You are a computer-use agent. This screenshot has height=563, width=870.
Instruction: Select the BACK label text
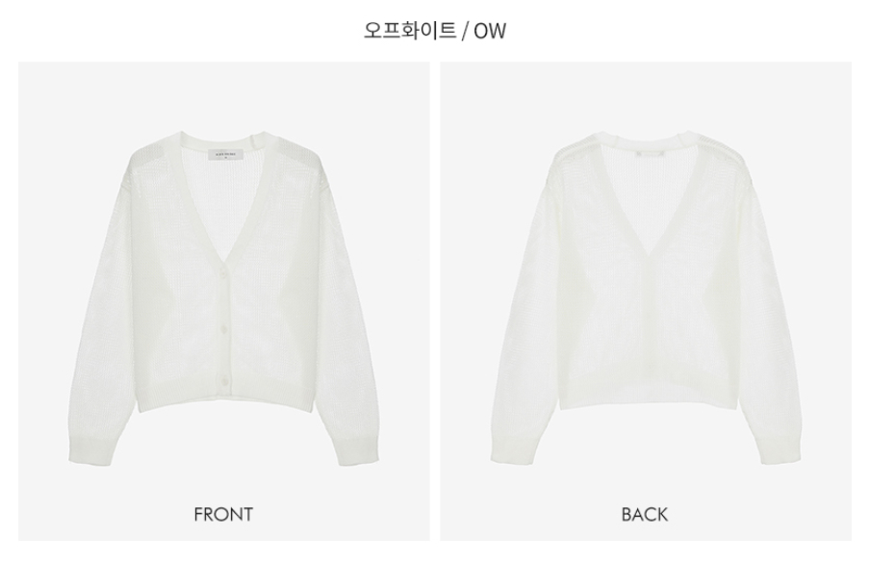[x=645, y=514]
